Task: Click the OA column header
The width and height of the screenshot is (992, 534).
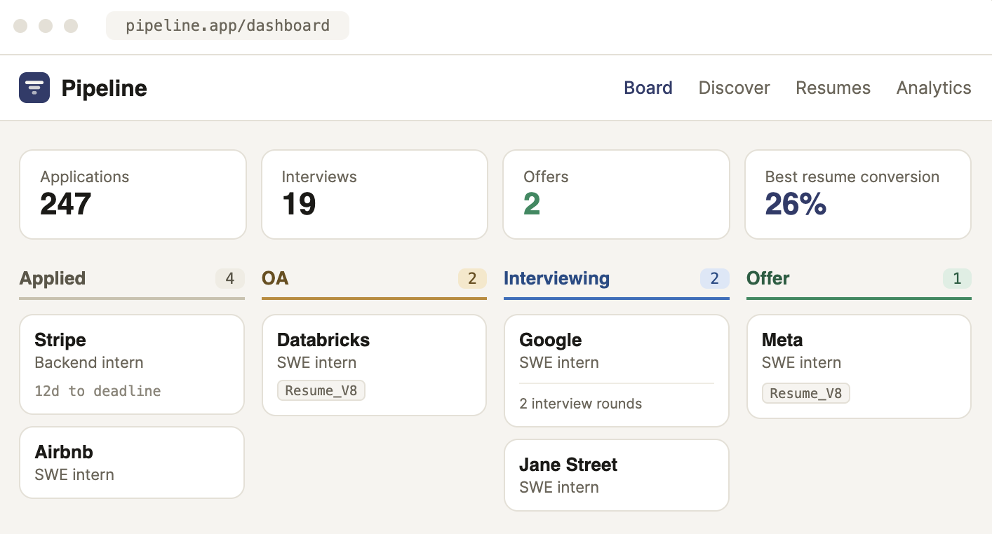Action: (x=275, y=278)
